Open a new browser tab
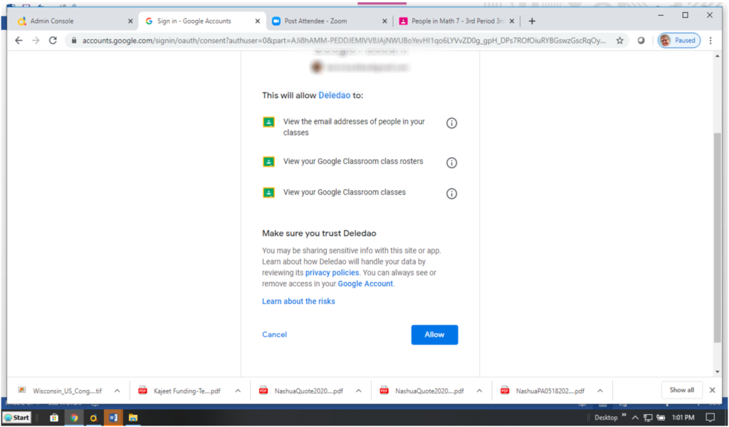This screenshot has width=729, height=427. click(532, 21)
